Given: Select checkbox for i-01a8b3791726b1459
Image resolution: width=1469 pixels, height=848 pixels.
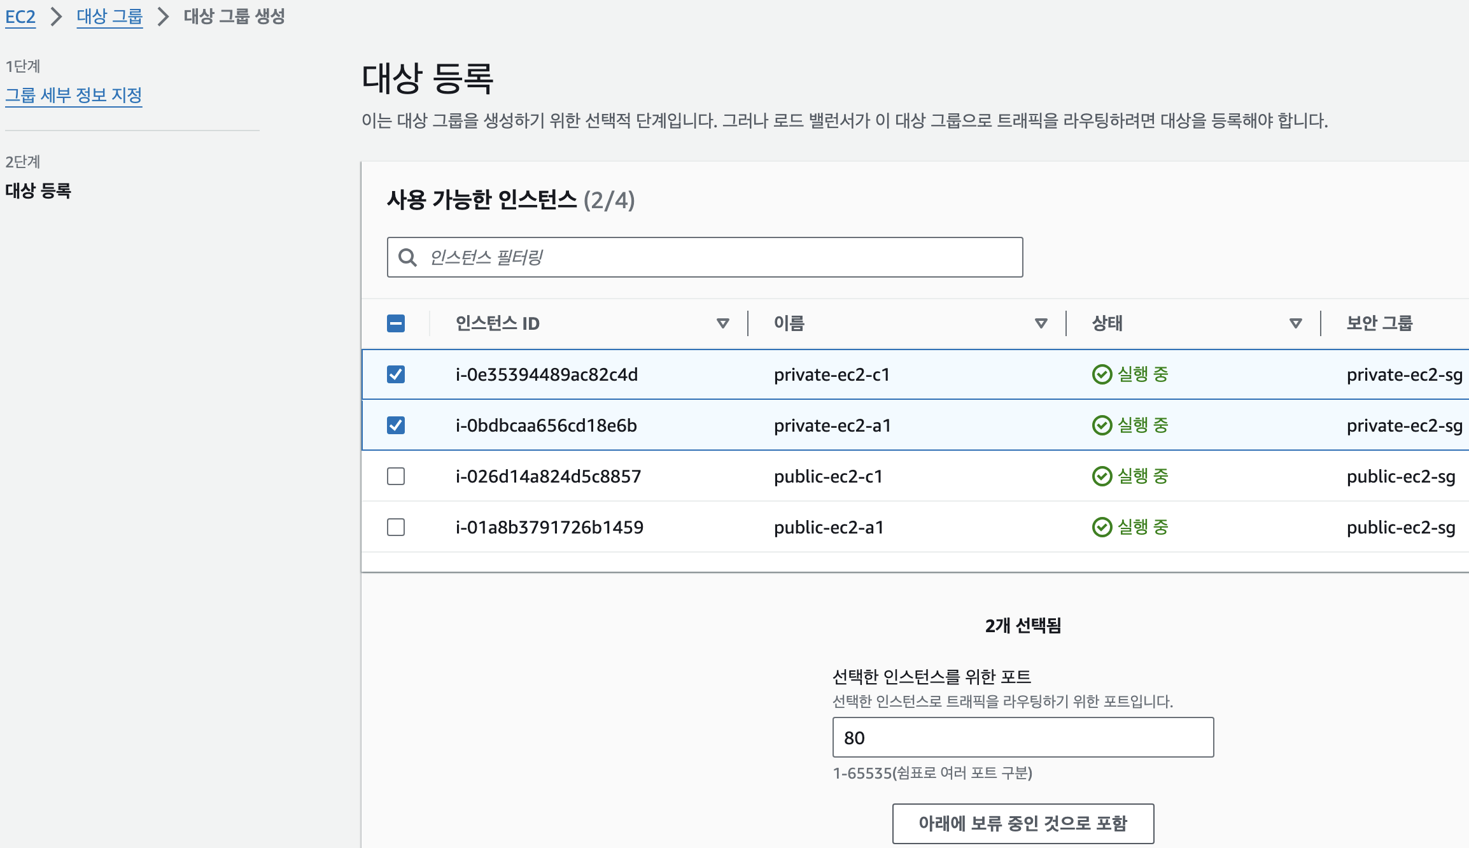Looking at the screenshot, I should (x=396, y=527).
